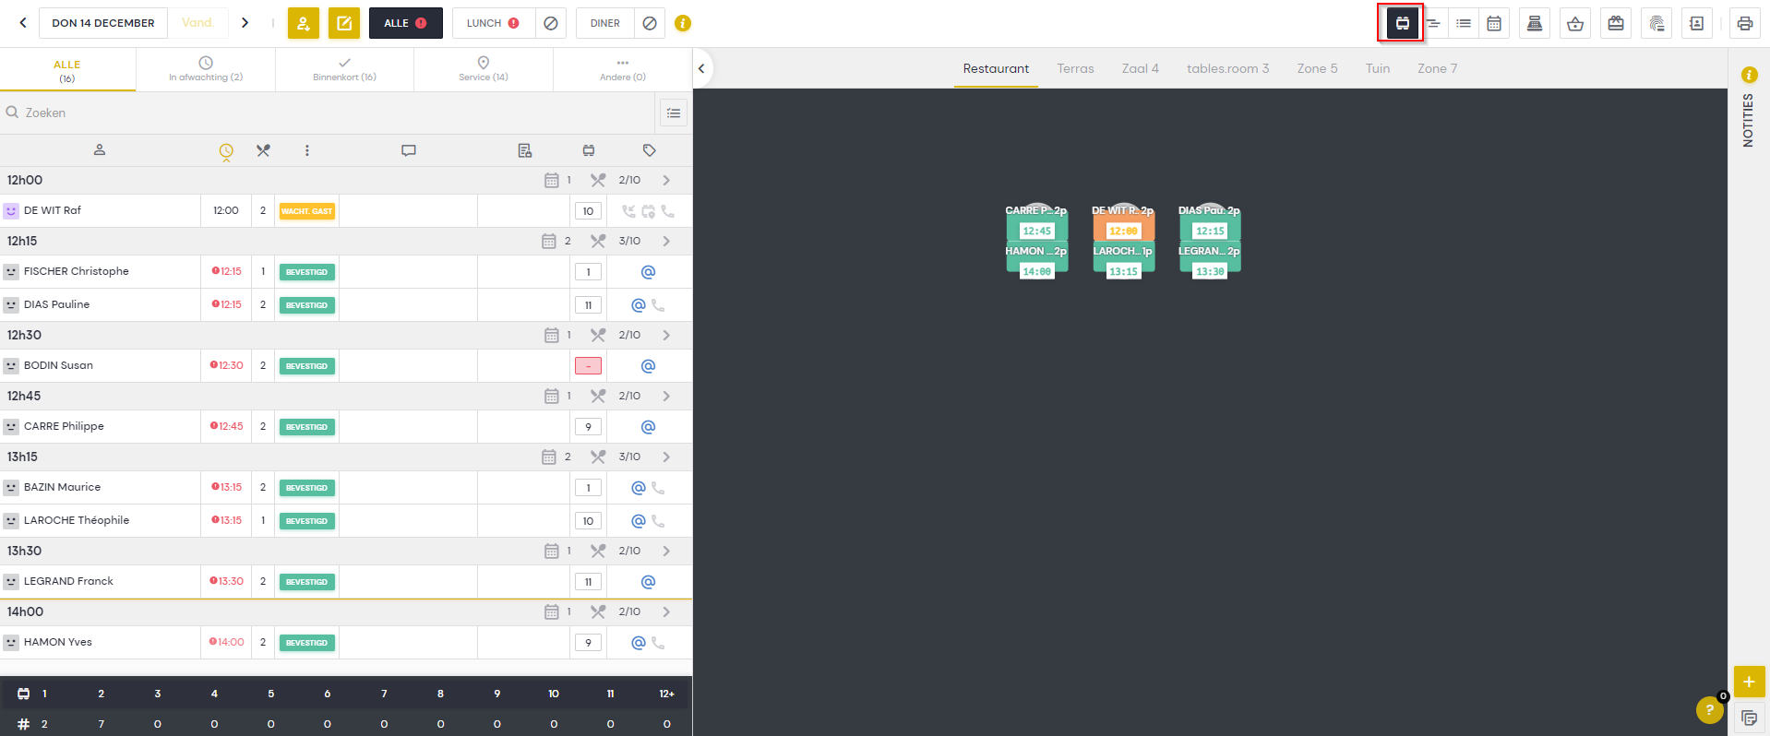Toggle the block icon next to LUNCH
This screenshot has height=736, width=1770.
point(551,23)
